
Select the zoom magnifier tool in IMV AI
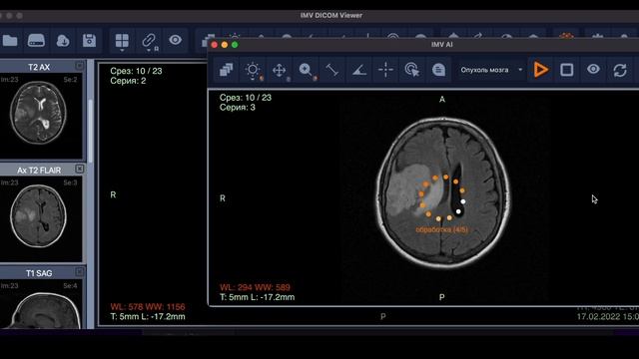[306, 70]
